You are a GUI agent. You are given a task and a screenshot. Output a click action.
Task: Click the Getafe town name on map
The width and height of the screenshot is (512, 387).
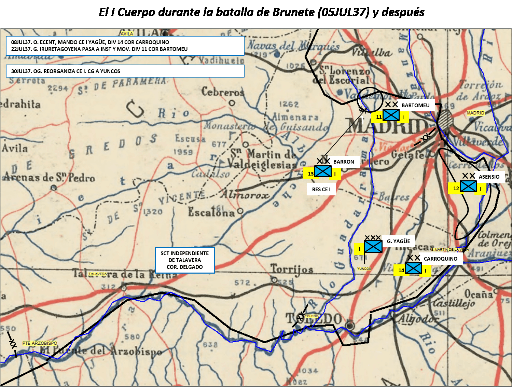click(x=408, y=155)
